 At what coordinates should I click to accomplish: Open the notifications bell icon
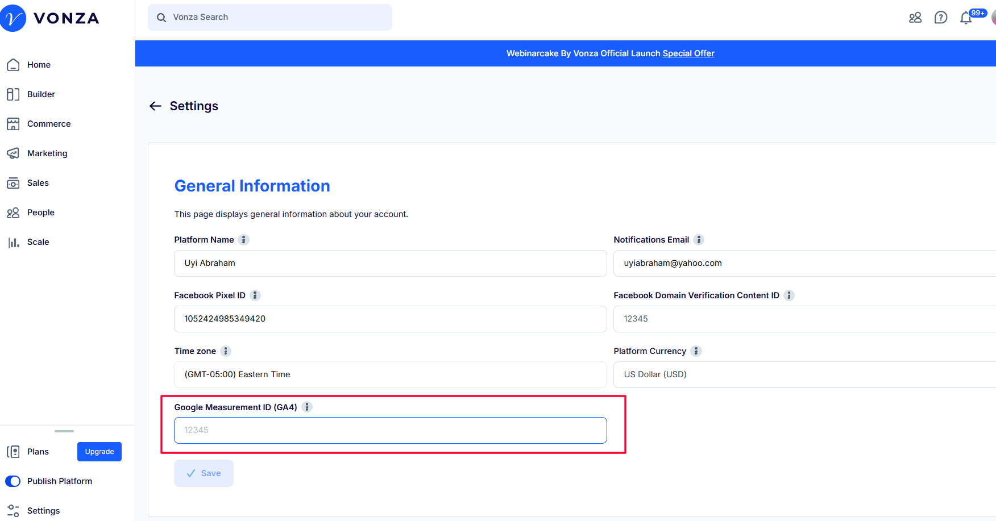pos(966,18)
